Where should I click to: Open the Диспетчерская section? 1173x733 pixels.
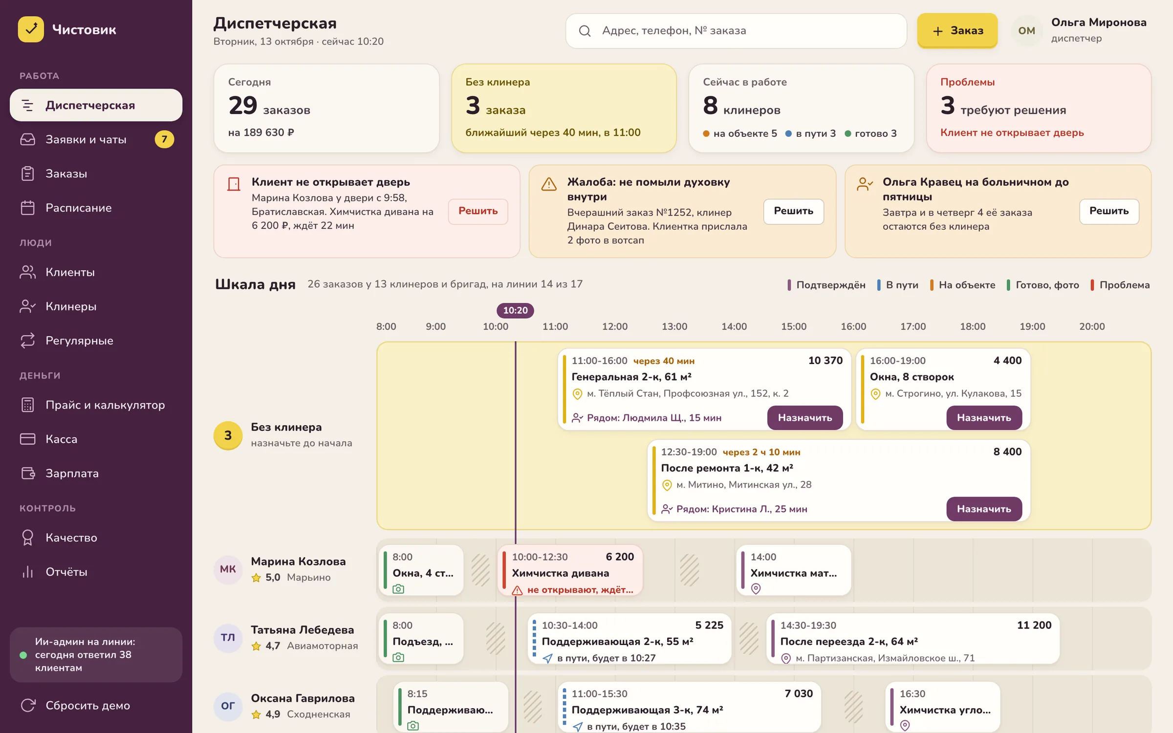click(x=96, y=105)
